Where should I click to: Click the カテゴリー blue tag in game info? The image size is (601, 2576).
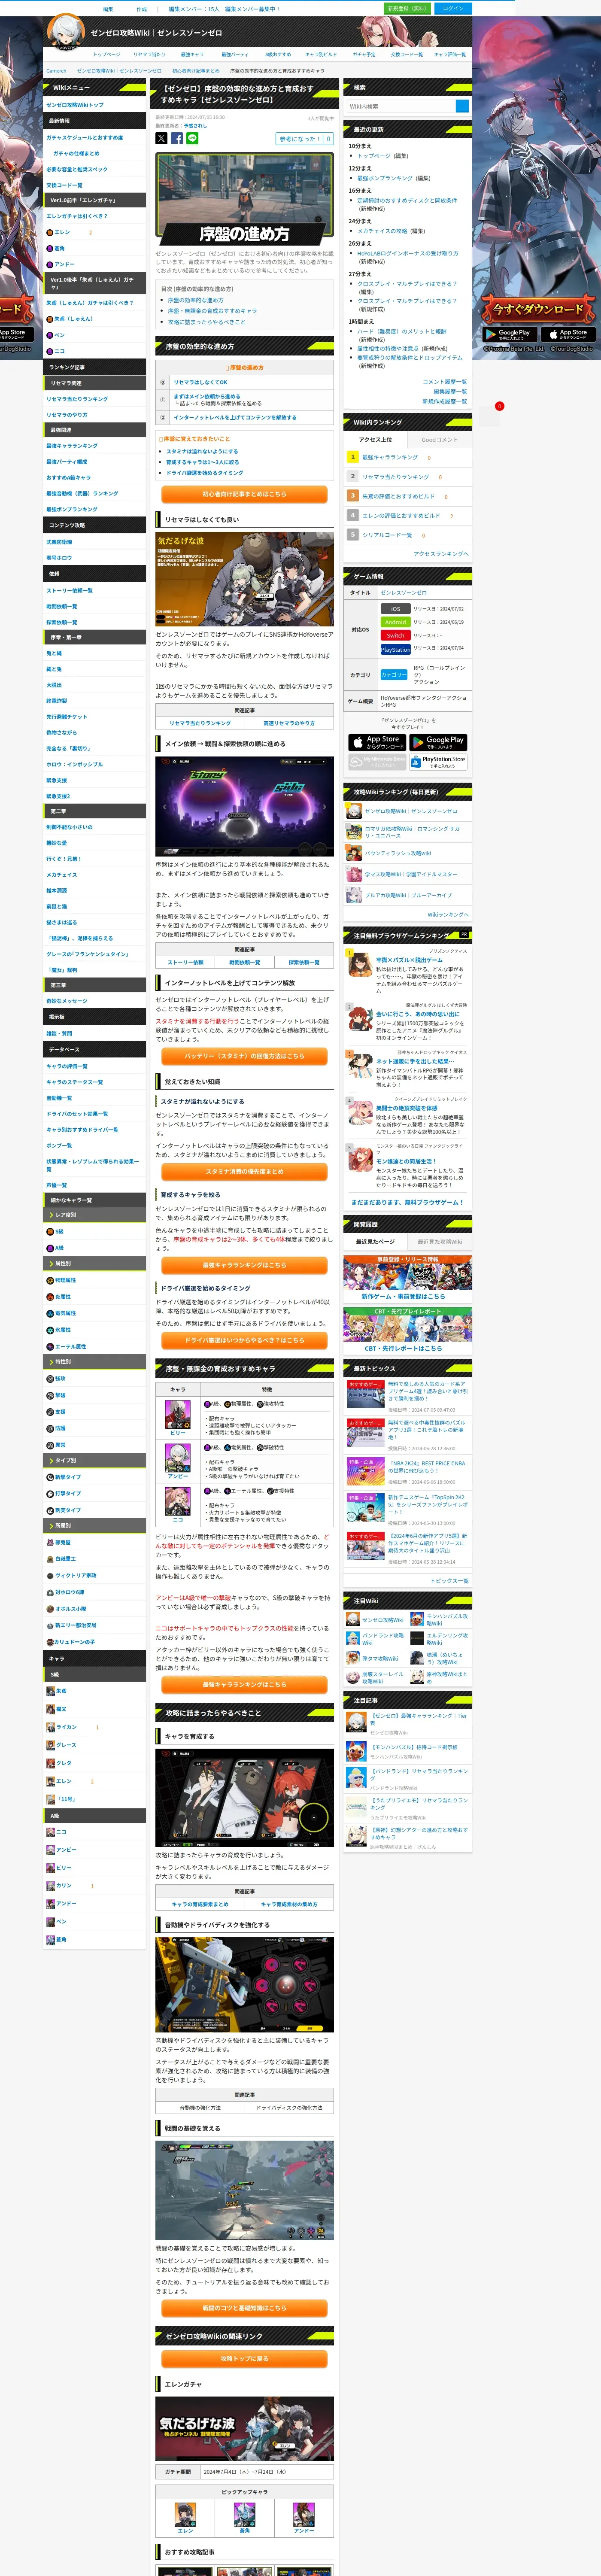pyautogui.click(x=394, y=675)
